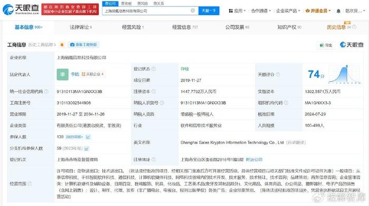The image size is (369, 206).
Task: Click the 人员规模 100-499人 value
Action: 314,125
